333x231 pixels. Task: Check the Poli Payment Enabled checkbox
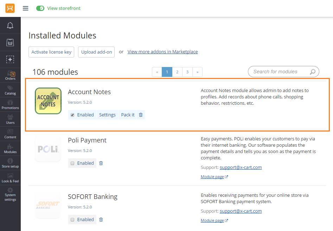coord(72,163)
